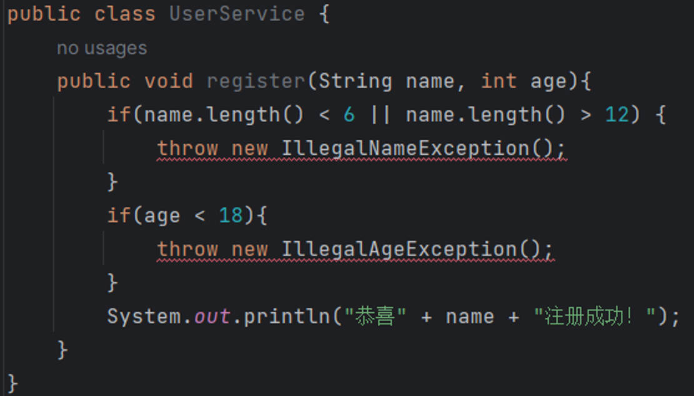Place cursor on the number 18
This screenshot has width=694, height=396.
(230, 216)
